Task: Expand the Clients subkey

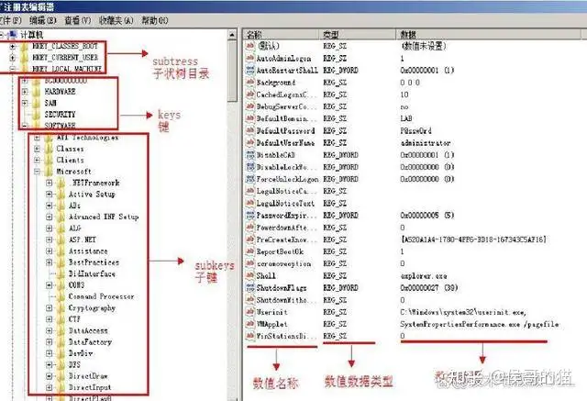Action: pos(37,161)
